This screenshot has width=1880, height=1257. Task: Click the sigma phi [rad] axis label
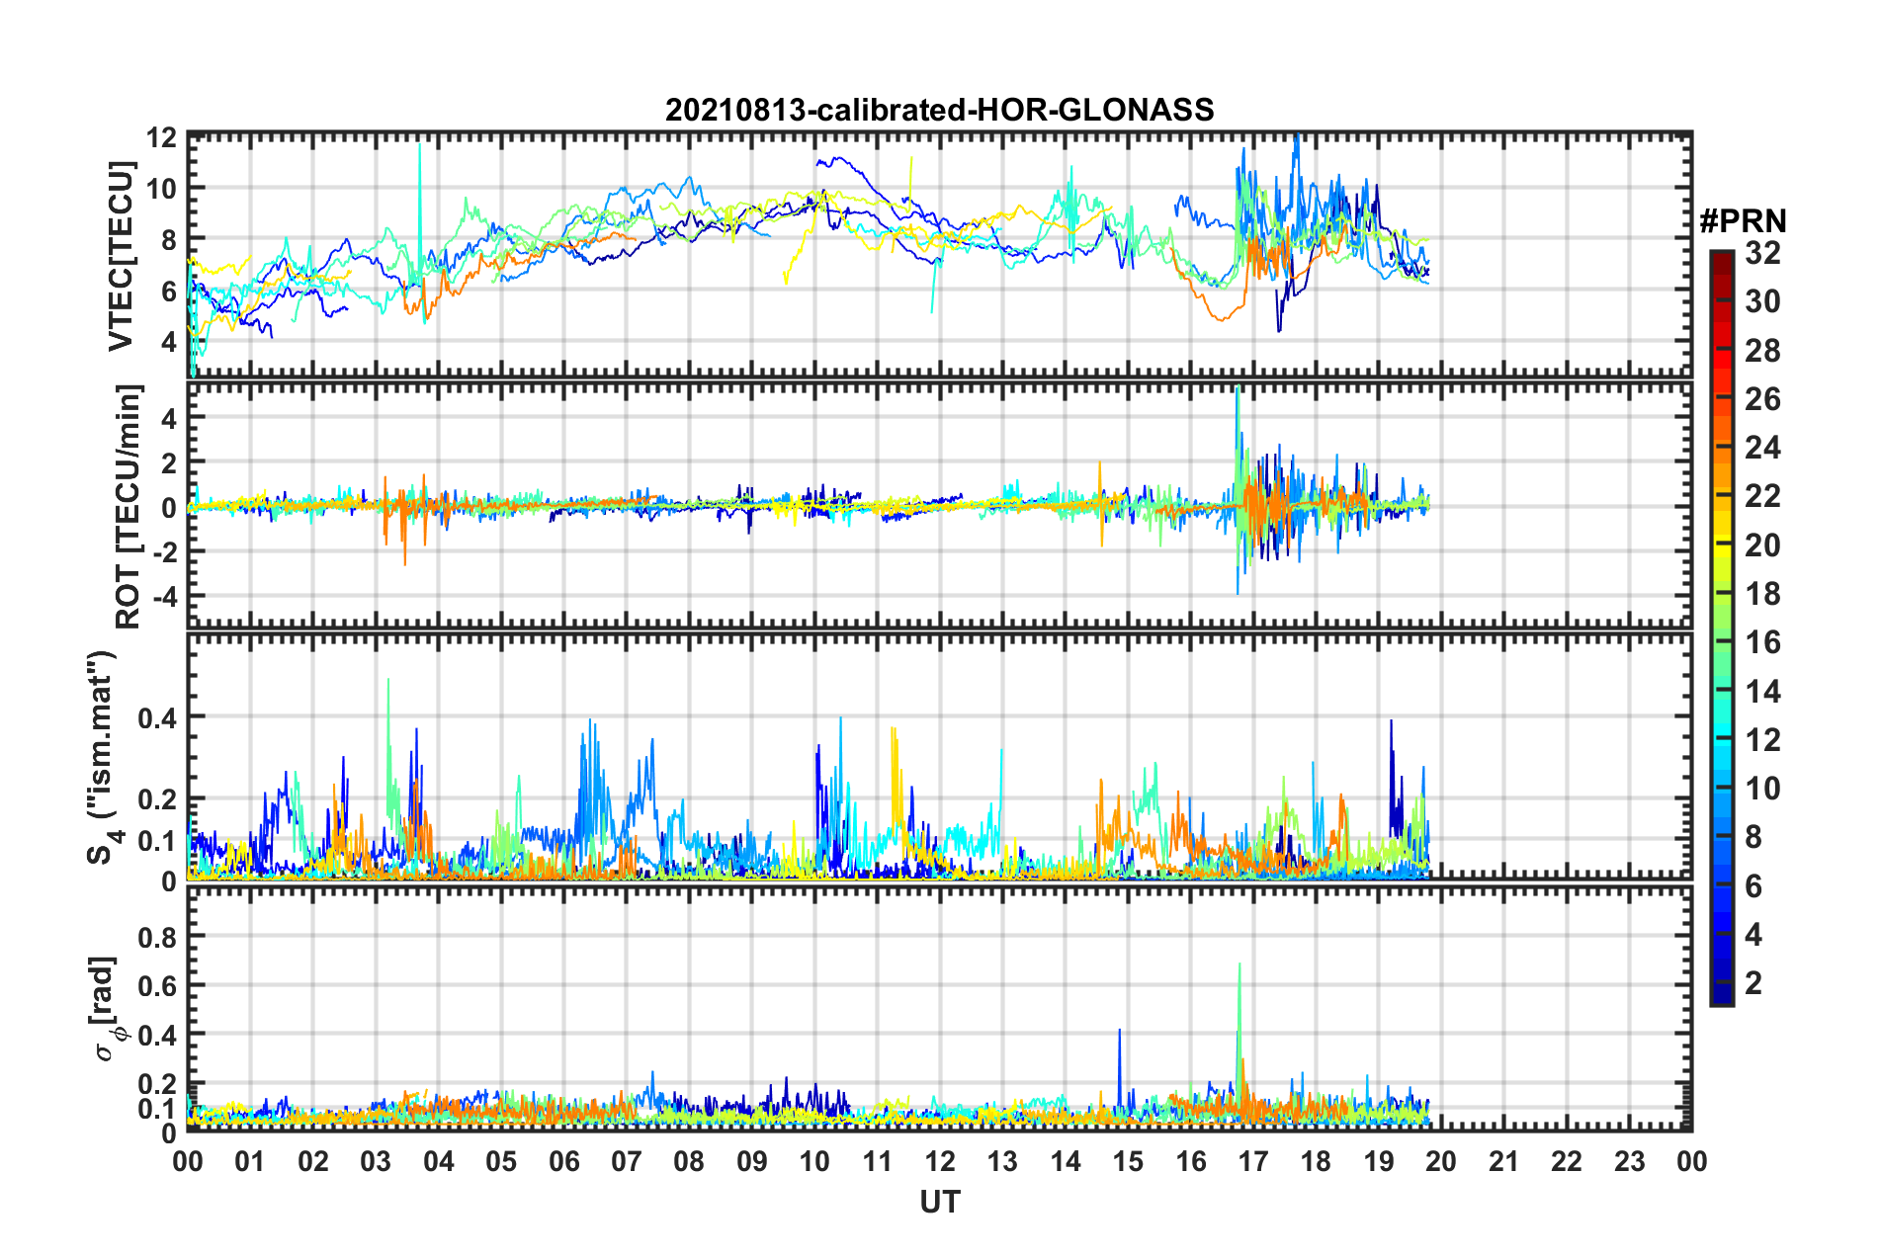click(x=106, y=1008)
